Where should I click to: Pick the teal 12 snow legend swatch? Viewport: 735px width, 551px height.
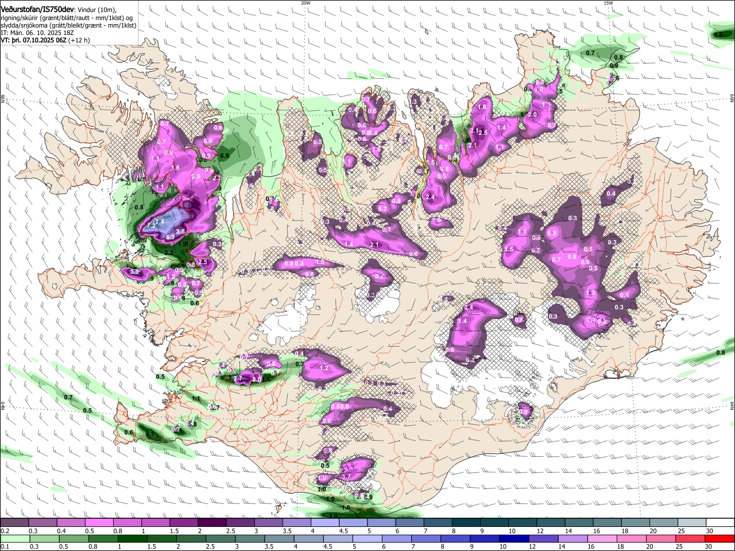551,523
